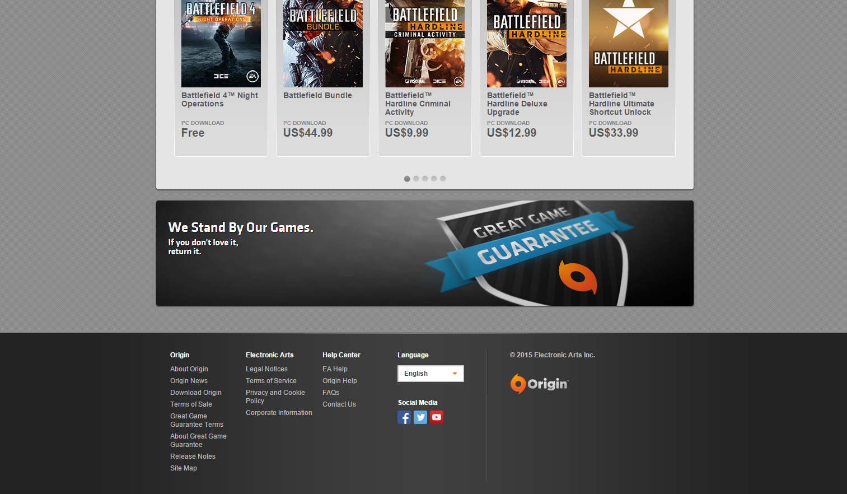This screenshot has height=494, width=847.
Task: Open Great Game Guarantee Terms link
Action: tap(196, 420)
